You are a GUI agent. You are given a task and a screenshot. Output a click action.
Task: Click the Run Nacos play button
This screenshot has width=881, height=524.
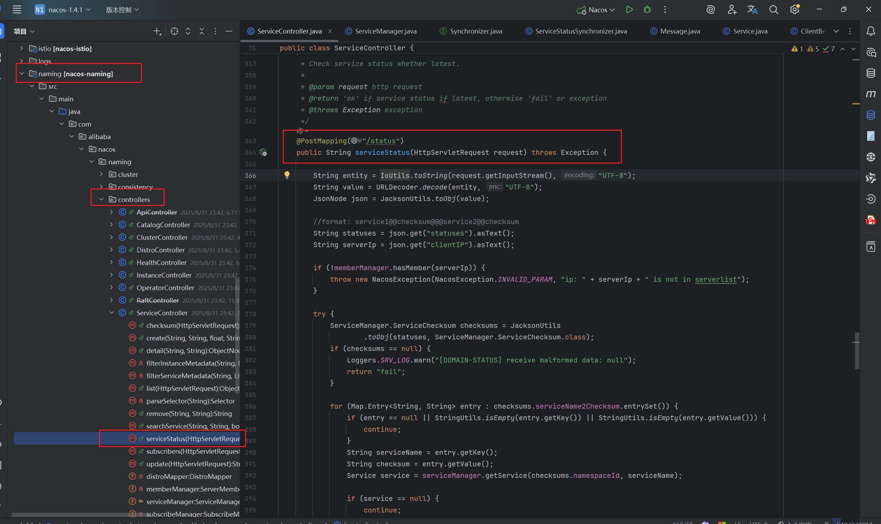click(x=629, y=9)
